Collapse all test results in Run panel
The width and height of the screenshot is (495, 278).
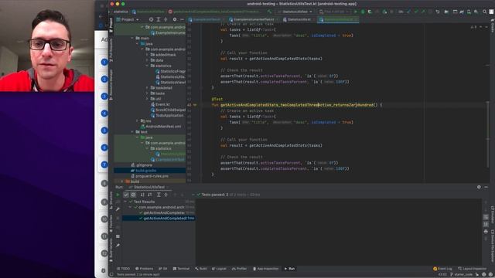click(x=166, y=195)
